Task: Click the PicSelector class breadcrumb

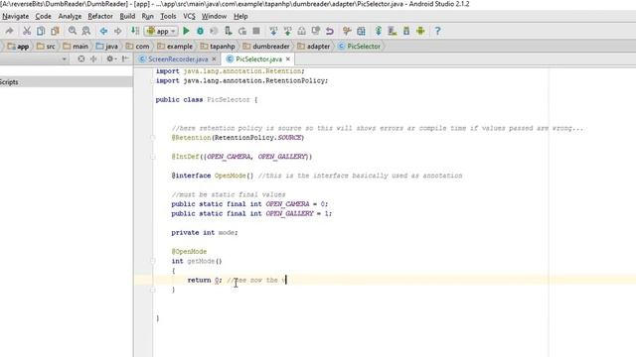Action: pos(360,47)
